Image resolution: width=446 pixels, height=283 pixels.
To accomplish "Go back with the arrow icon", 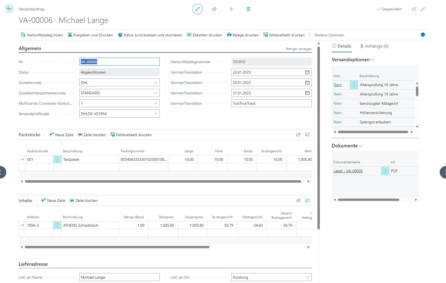I will coord(9,9).
